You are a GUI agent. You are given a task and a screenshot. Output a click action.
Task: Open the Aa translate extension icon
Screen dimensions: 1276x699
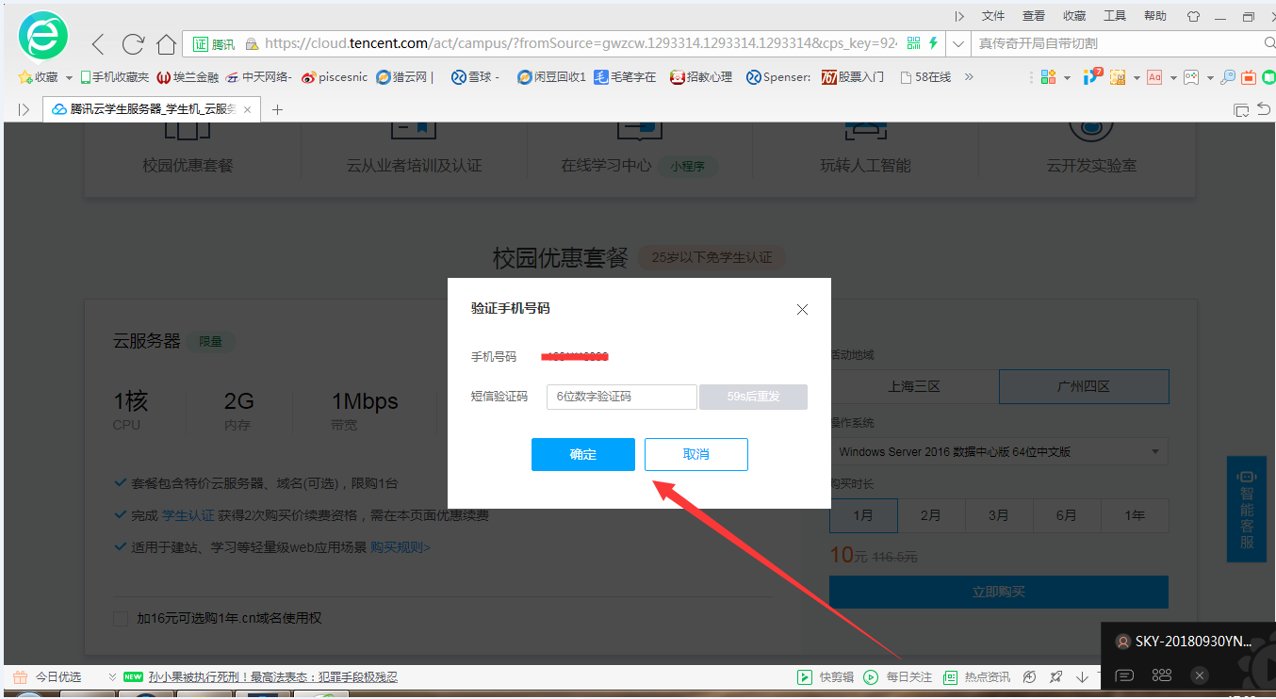coord(1154,77)
